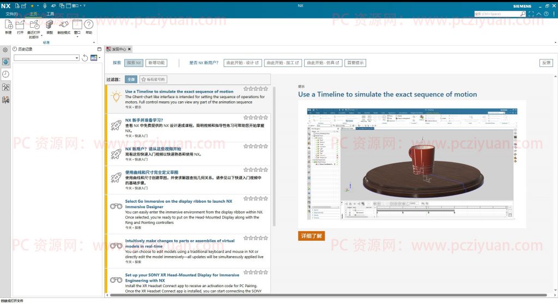This screenshot has width=558, height=304.
Task: Select the 发现中心 tab
Action: pos(119,49)
